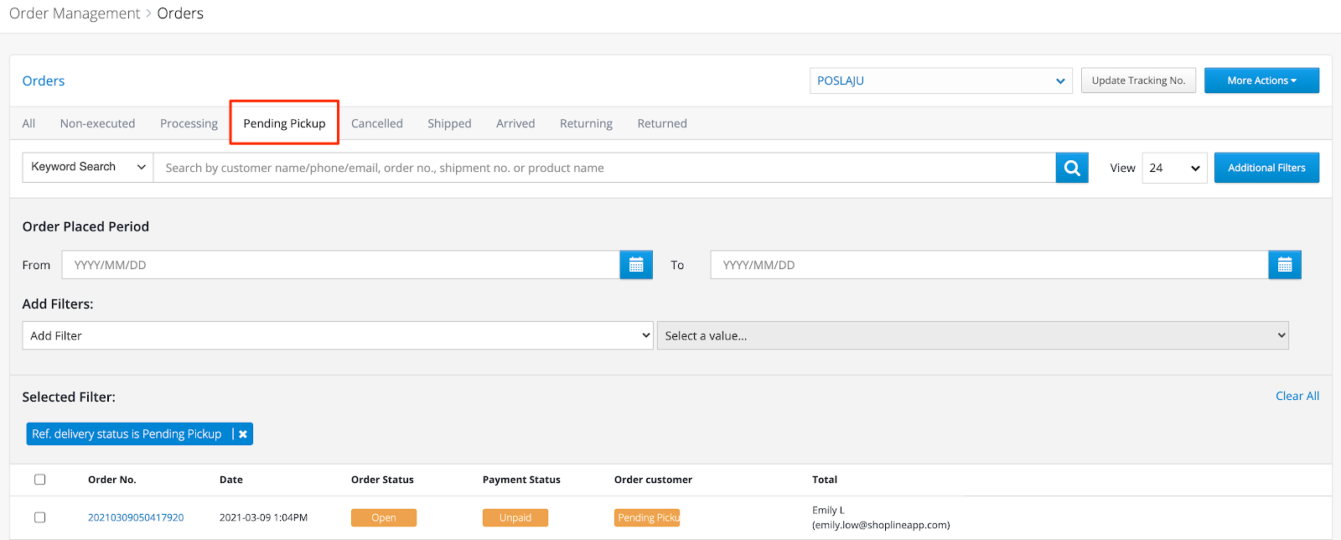
Task: View the Arrived tab
Action: [515, 123]
